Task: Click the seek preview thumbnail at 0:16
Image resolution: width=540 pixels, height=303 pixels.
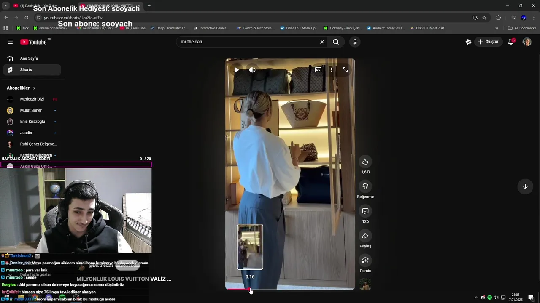Action: pyautogui.click(x=250, y=247)
